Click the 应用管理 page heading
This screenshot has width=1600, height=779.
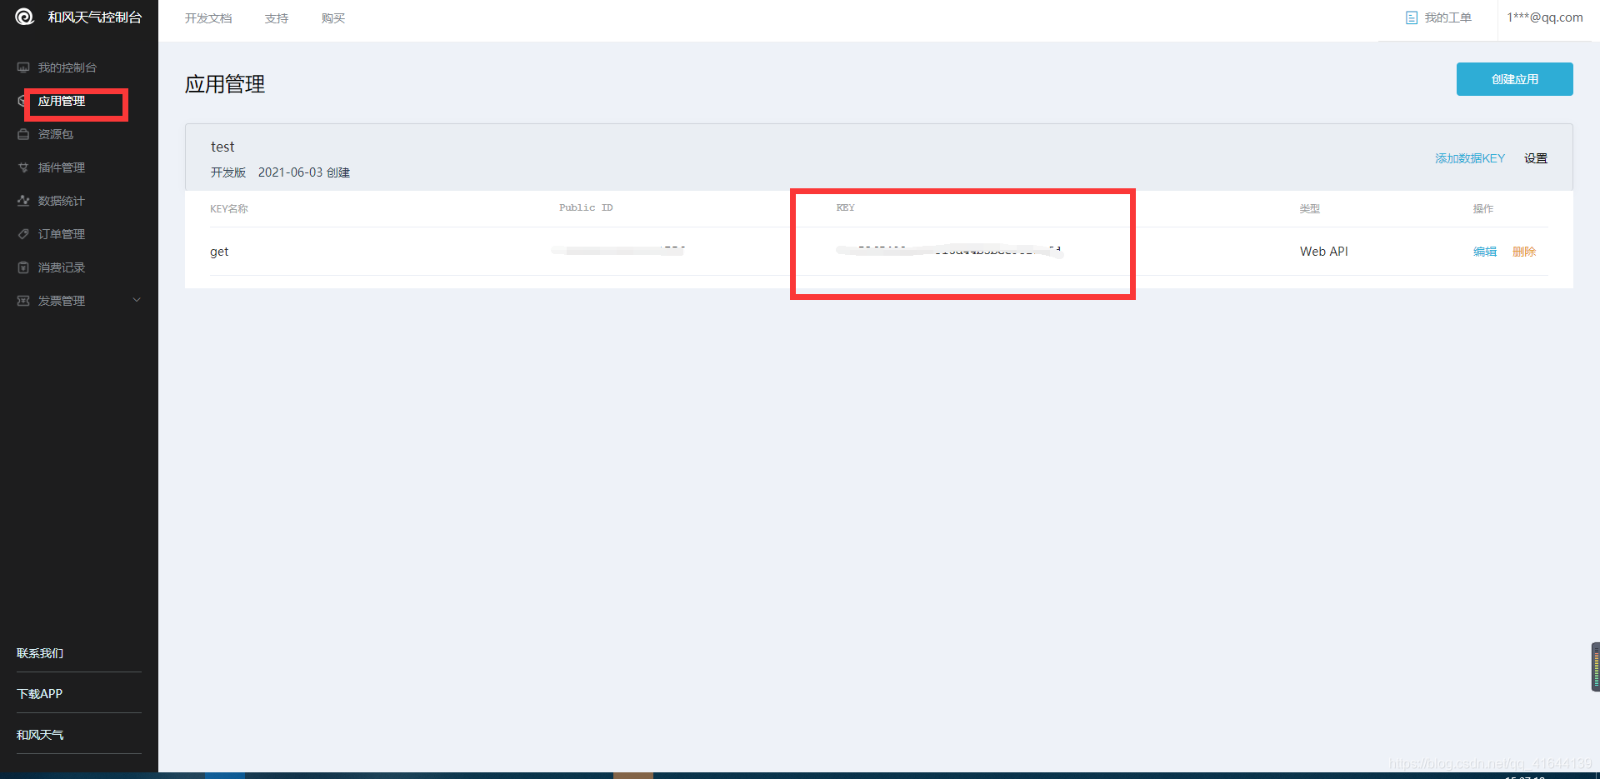pos(225,84)
